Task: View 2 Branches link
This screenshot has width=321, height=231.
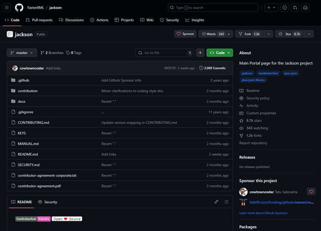Action: pyautogui.click(x=52, y=53)
